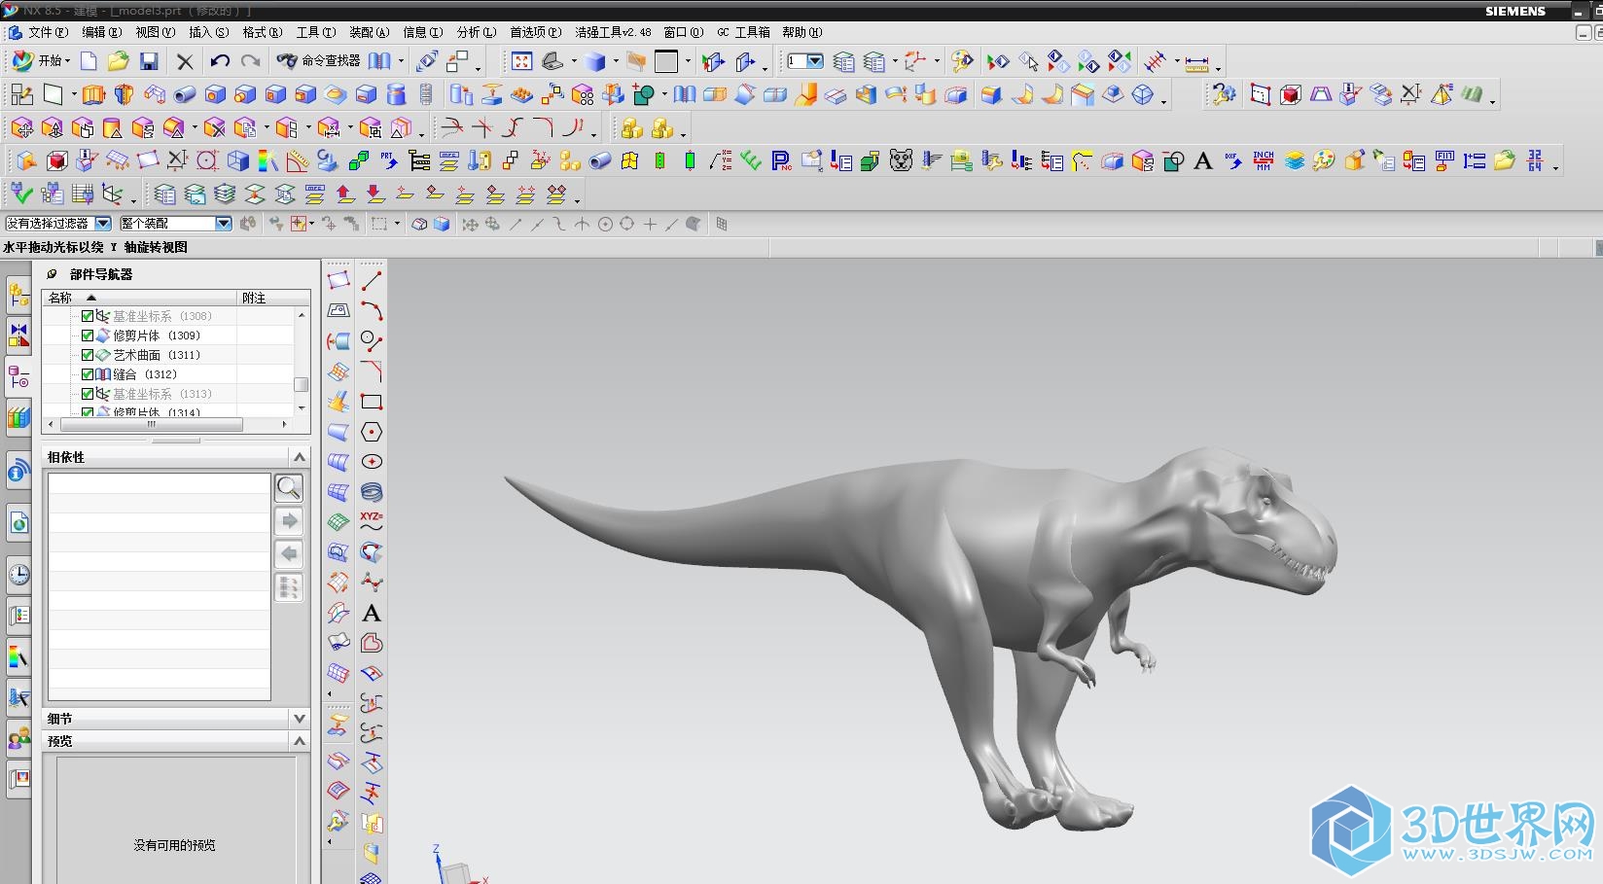Open the Assembly Navigator sidebar tab
Viewport: 1603px width, 884px height.
pyautogui.click(x=18, y=293)
